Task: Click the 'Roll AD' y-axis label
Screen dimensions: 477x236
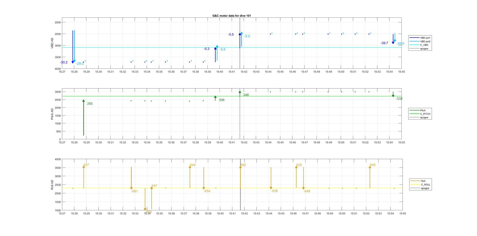Action: (x=52, y=185)
